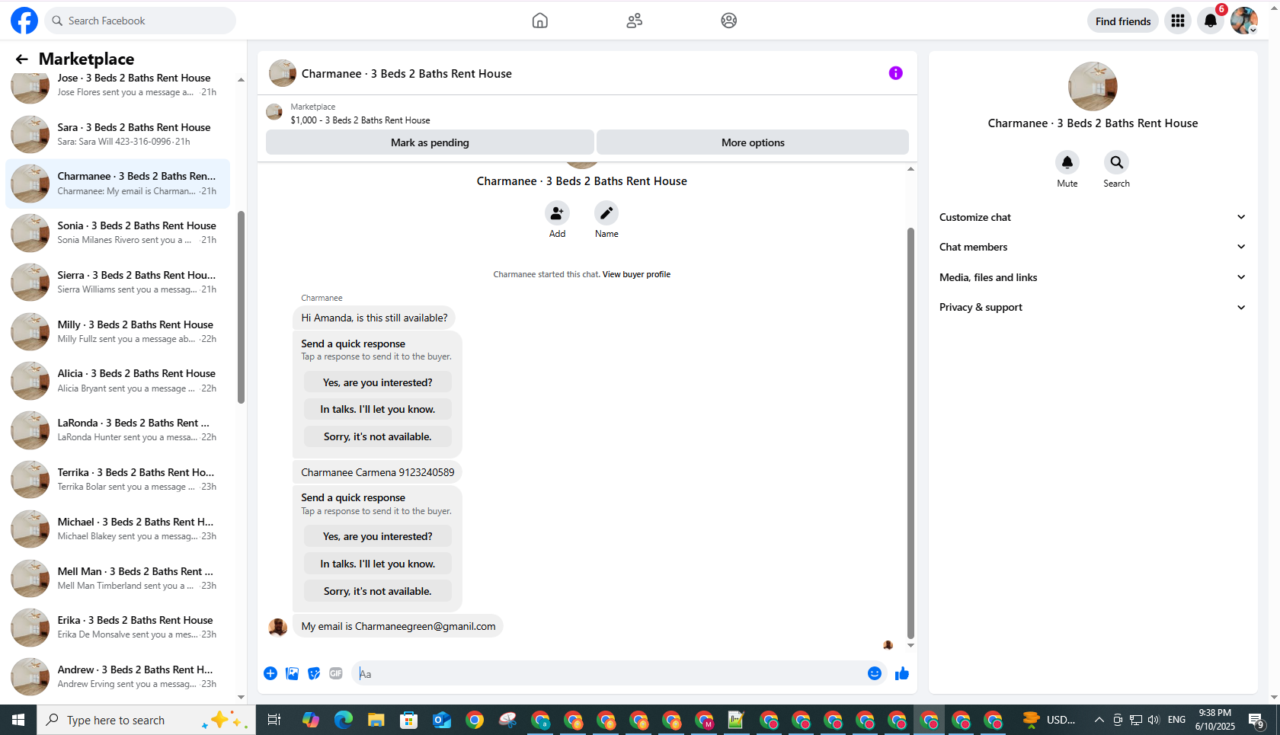The height and width of the screenshot is (735, 1280).
Task: Click Mark as pending button
Action: (430, 142)
